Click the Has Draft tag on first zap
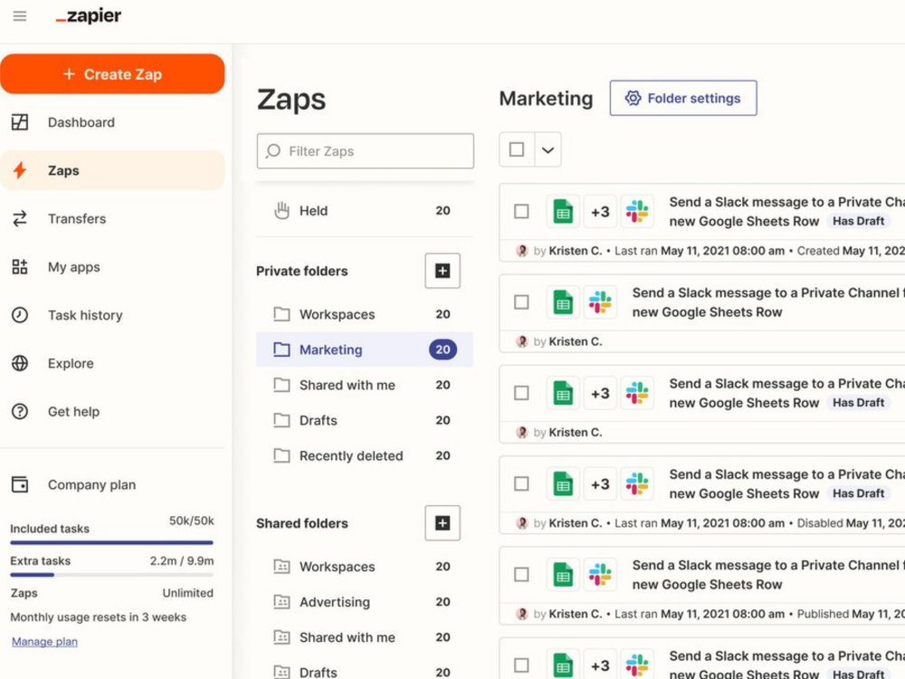The height and width of the screenshot is (679, 905). point(858,221)
